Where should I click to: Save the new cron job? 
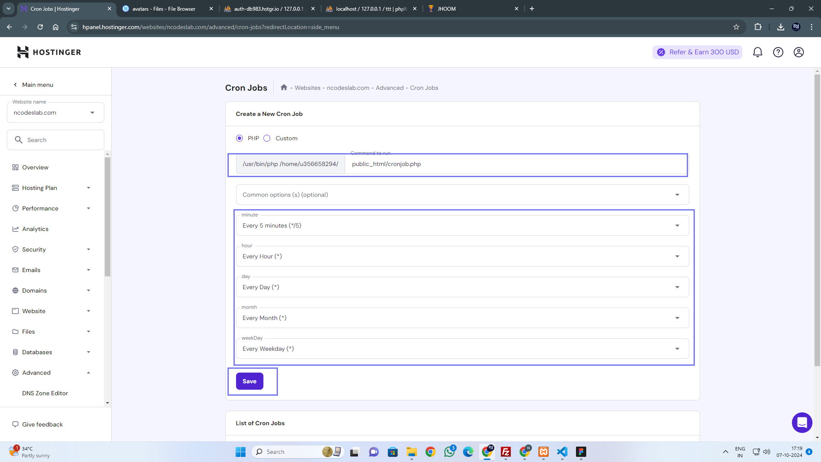[x=249, y=381]
